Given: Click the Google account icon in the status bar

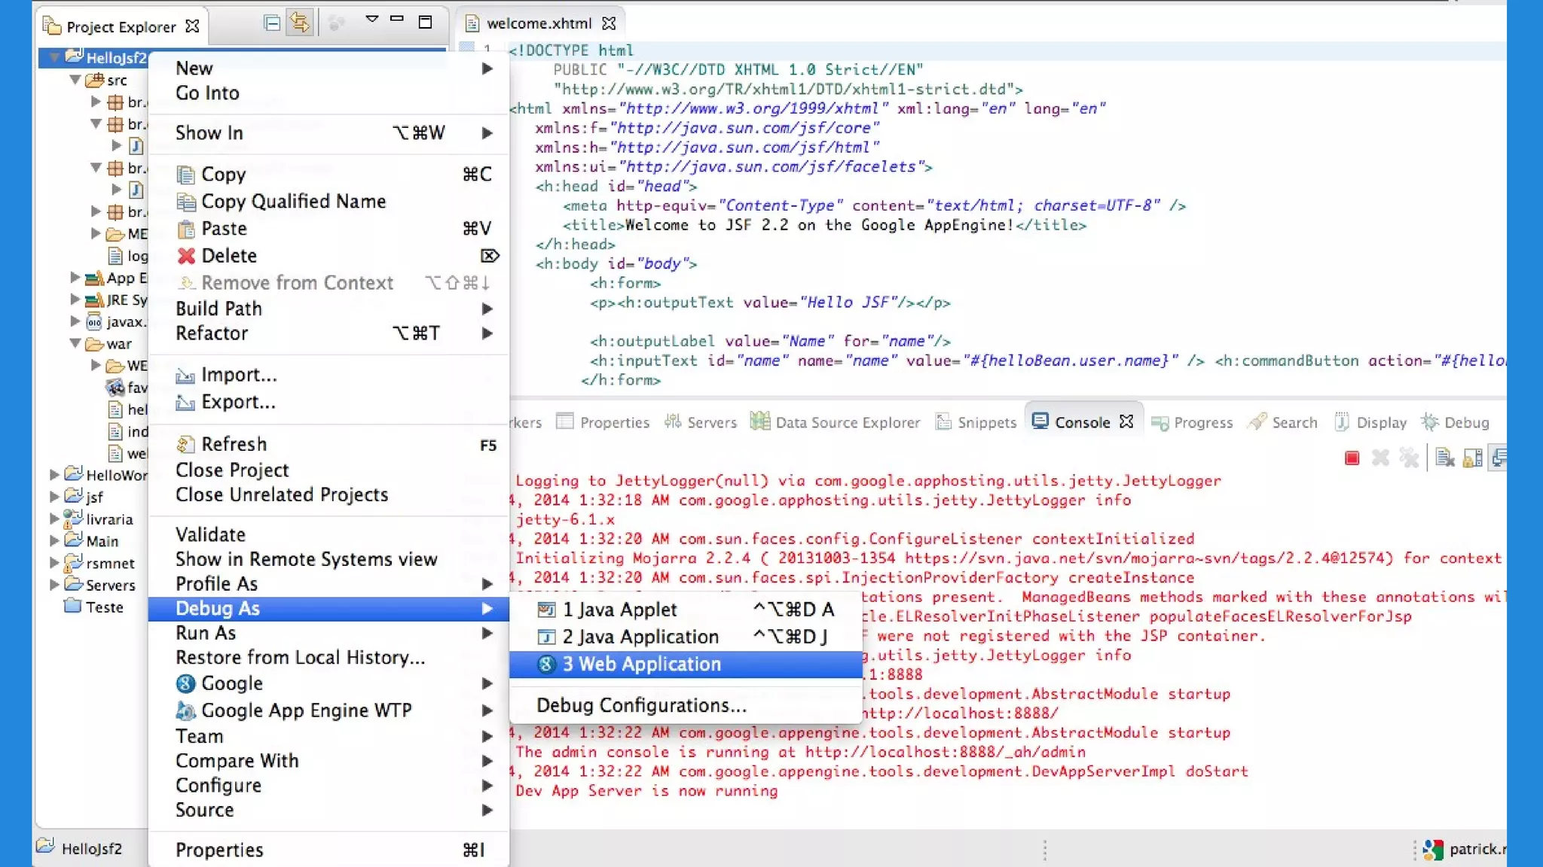Looking at the screenshot, I should 1433,849.
